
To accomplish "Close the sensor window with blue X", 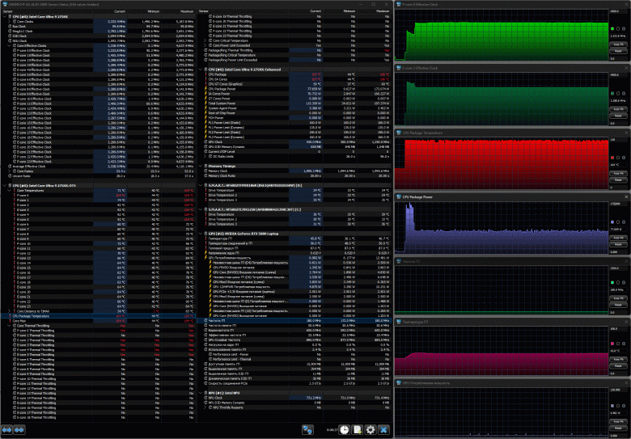I will click(384, 430).
